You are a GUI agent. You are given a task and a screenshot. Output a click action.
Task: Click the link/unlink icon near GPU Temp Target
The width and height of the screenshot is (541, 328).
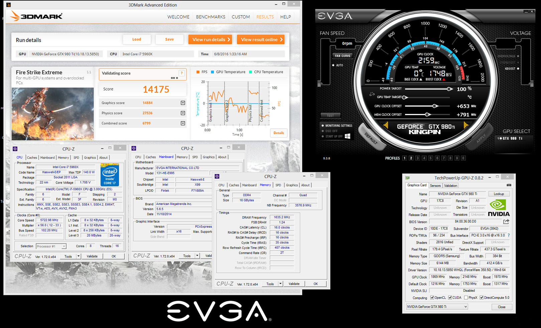coord(372,94)
